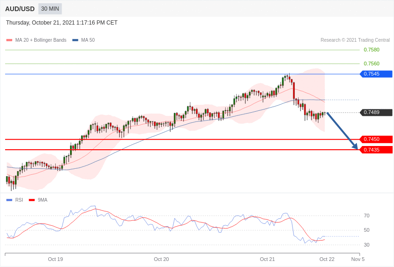Select the blue 0.7545 price tag
394x267 pixels.
coord(376,74)
